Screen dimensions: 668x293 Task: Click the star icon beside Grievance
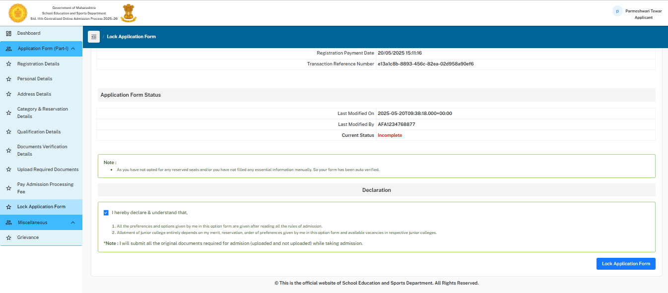point(8,237)
